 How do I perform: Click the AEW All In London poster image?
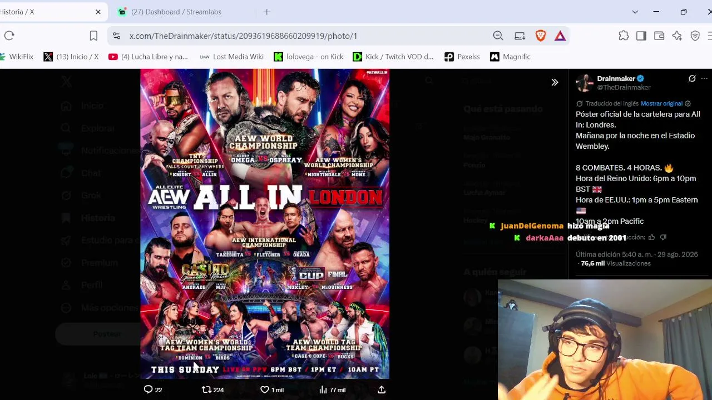click(265, 224)
